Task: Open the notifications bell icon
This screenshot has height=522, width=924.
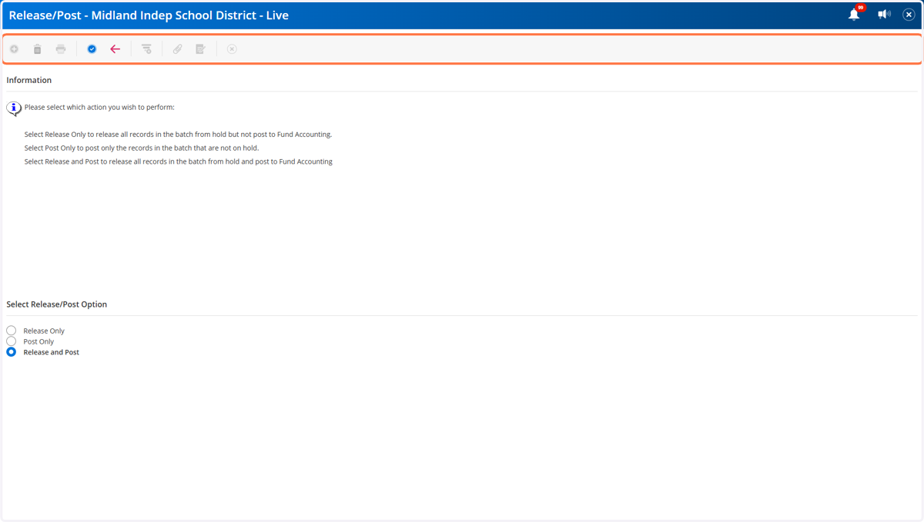Action: 854,15
